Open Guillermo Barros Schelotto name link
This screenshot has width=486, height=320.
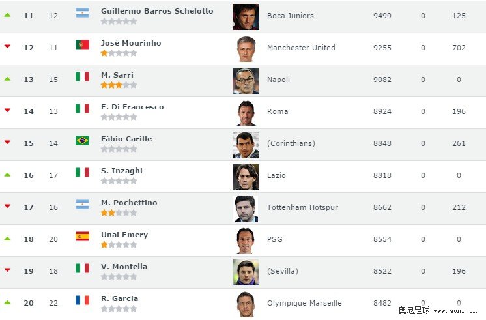point(157,11)
